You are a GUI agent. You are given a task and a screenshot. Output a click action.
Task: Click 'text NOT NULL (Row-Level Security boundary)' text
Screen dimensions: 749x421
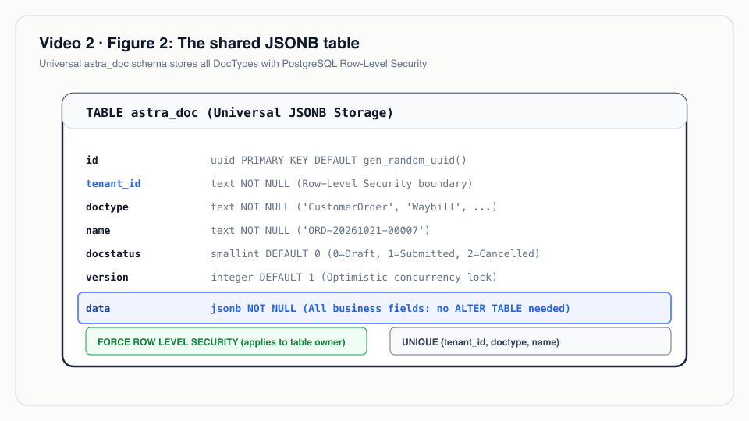tap(342, 183)
